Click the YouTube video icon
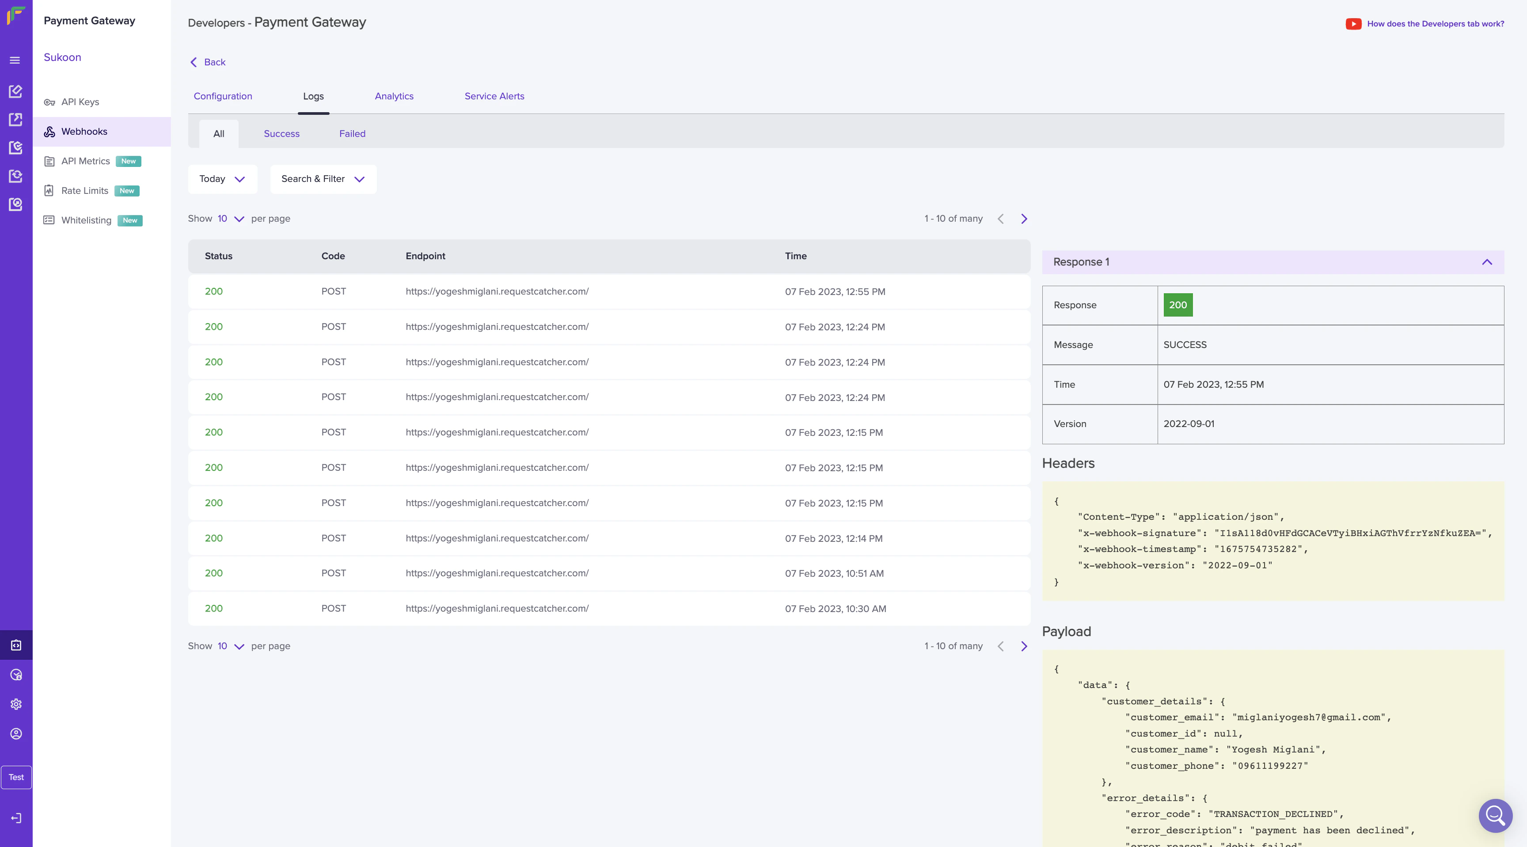Screen dimensions: 1527x847 pos(1353,24)
